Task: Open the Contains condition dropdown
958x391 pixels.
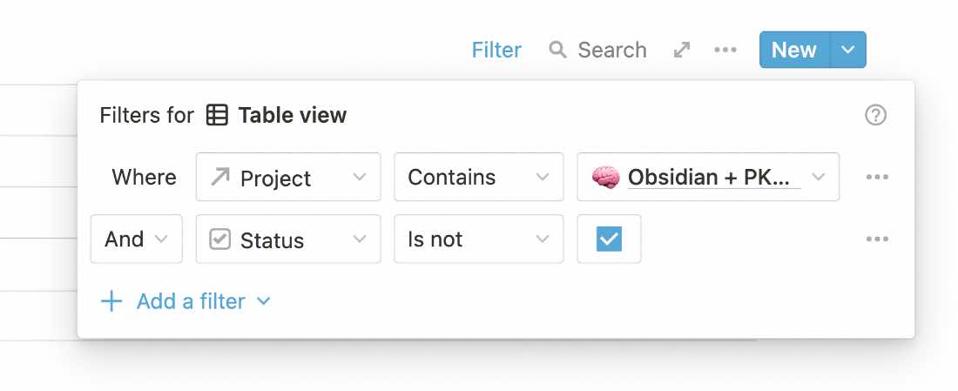Action: click(x=478, y=177)
